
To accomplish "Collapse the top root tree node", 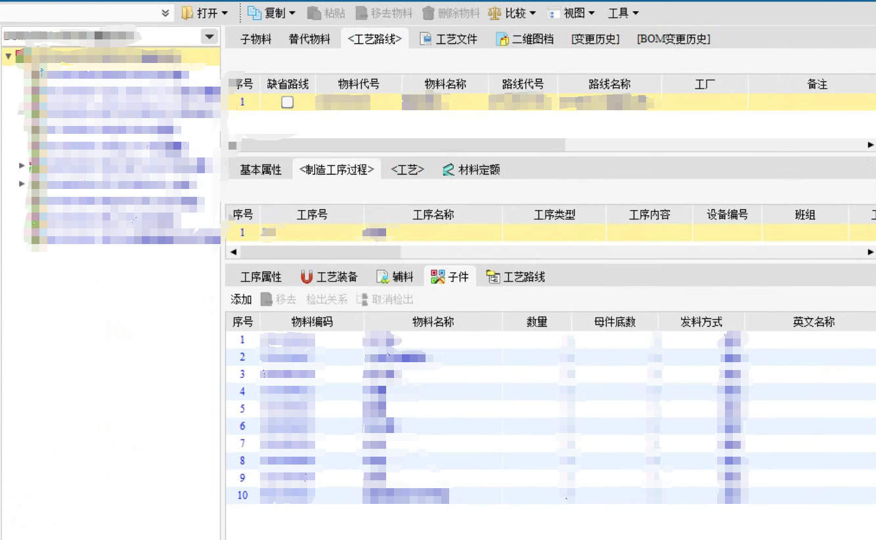I will pyautogui.click(x=8, y=56).
